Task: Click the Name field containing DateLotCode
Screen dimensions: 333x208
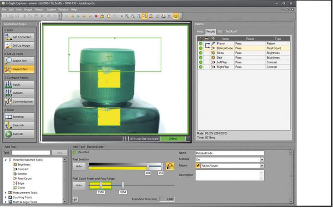Action: pyautogui.click(x=229, y=153)
